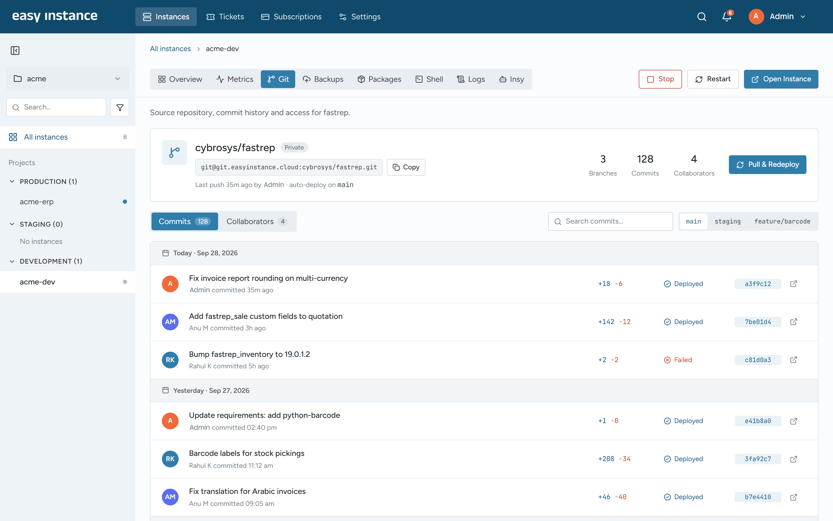Select acme-erp instance in sidebar
The height and width of the screenshot is (521, 833).
pyautogui.click(x=67, y=202)
